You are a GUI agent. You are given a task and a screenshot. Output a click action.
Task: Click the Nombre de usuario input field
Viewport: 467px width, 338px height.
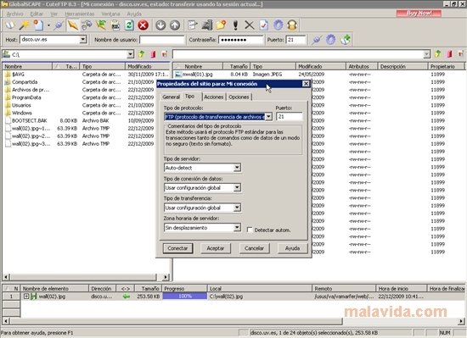[162, 40]
